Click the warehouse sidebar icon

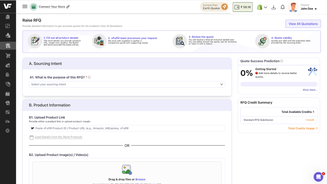8,94
